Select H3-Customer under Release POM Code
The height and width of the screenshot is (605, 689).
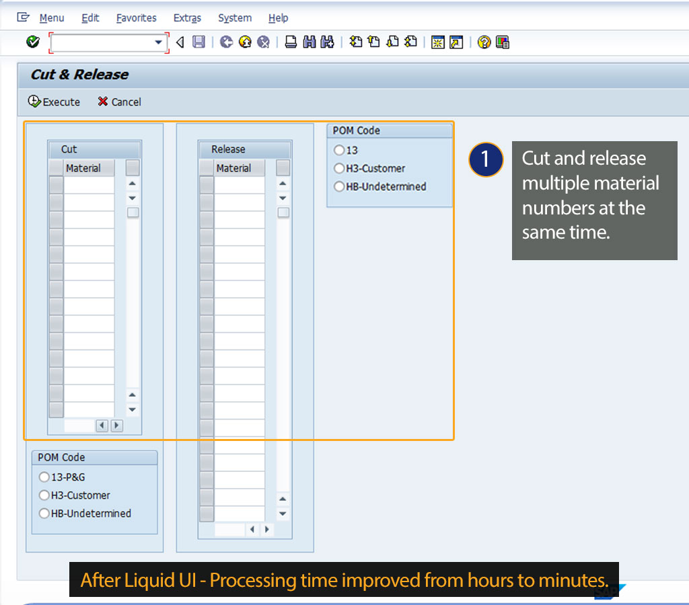click(339, 169)
